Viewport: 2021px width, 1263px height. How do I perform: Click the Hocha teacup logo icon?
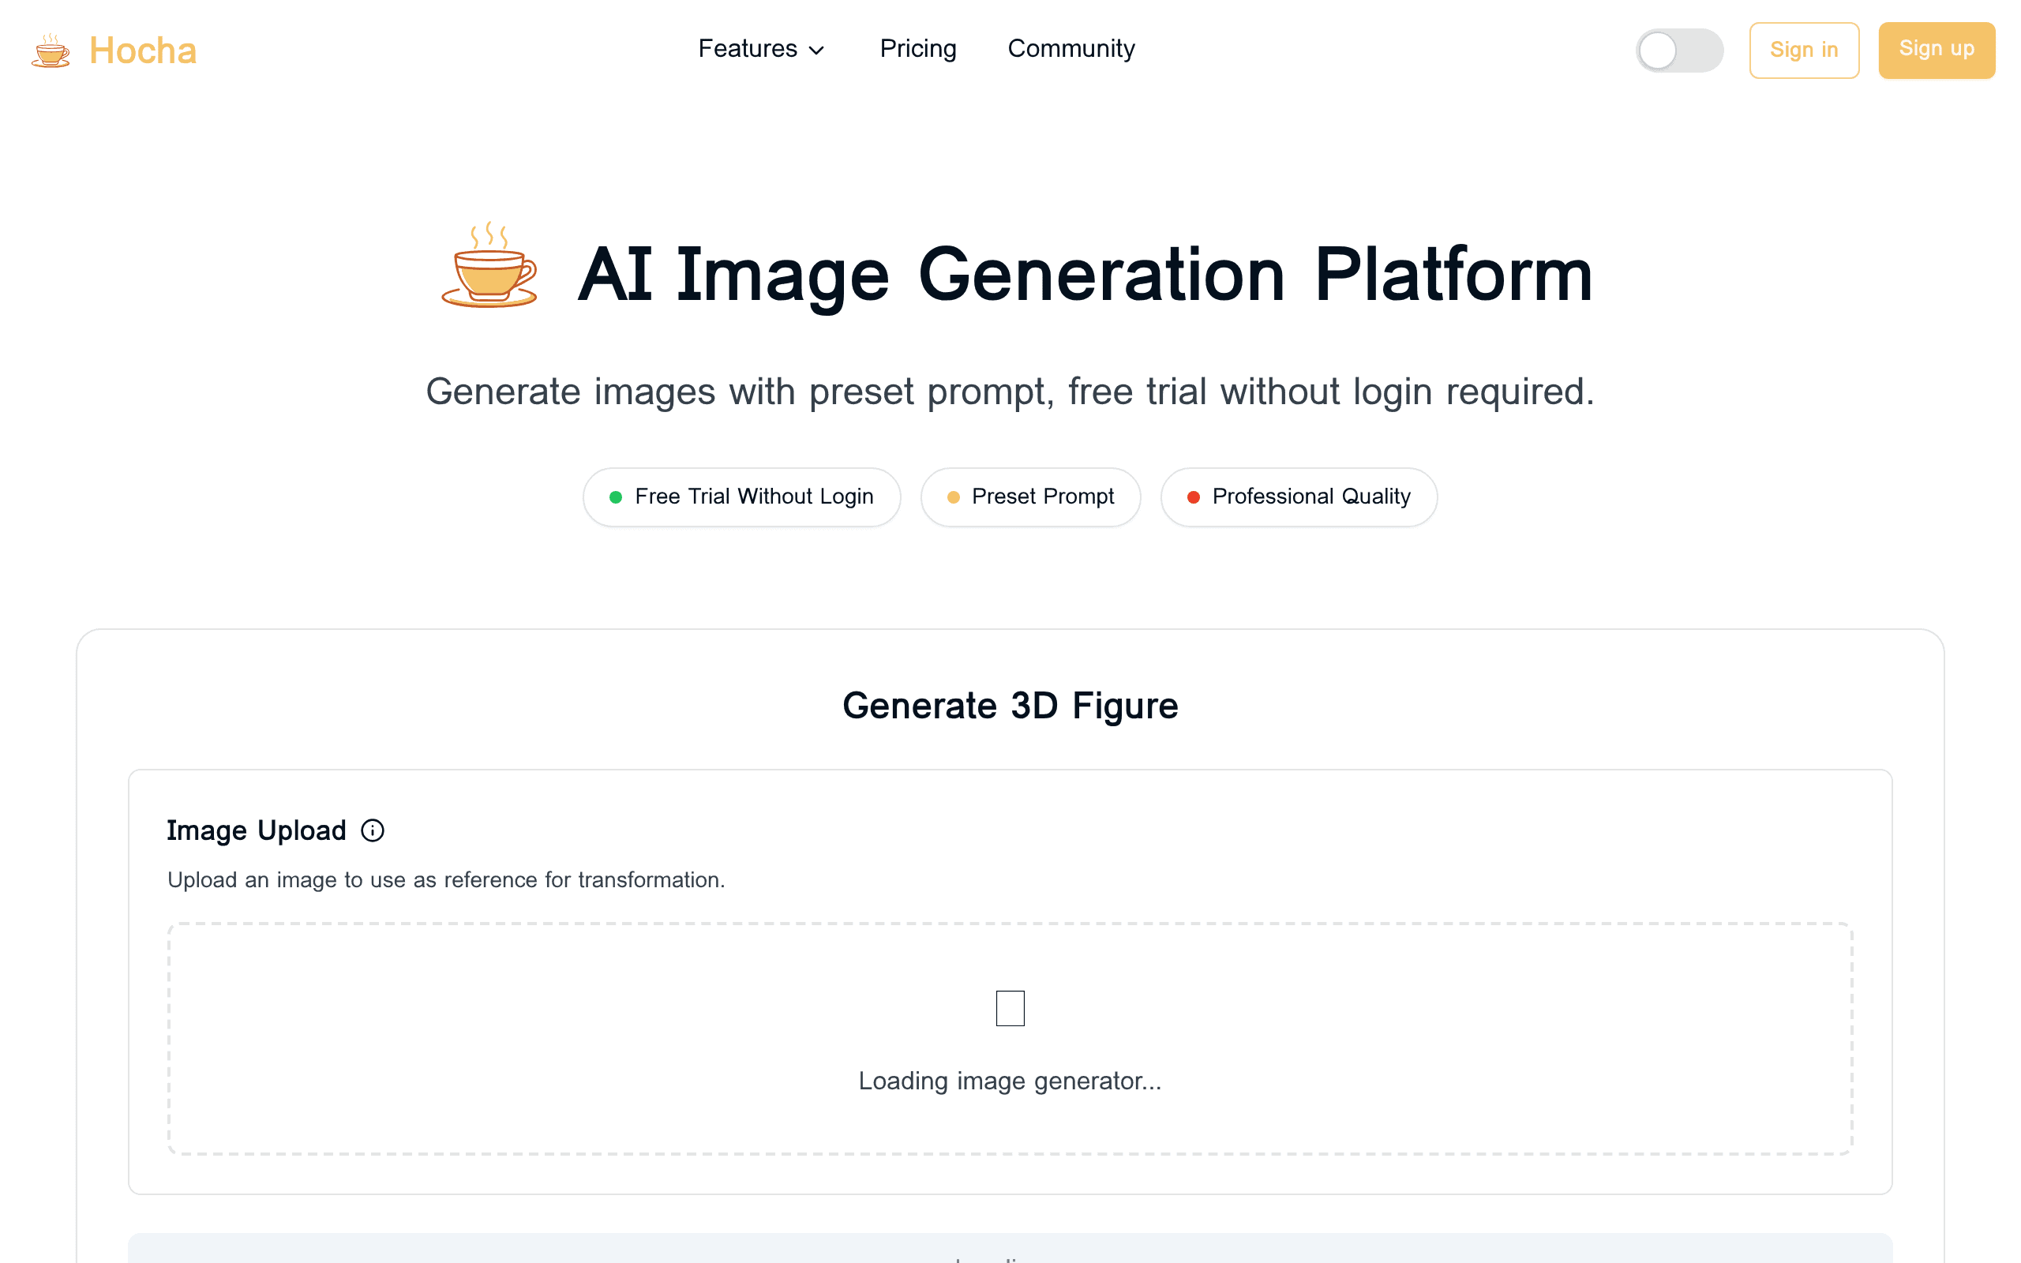tap(51, 51)
